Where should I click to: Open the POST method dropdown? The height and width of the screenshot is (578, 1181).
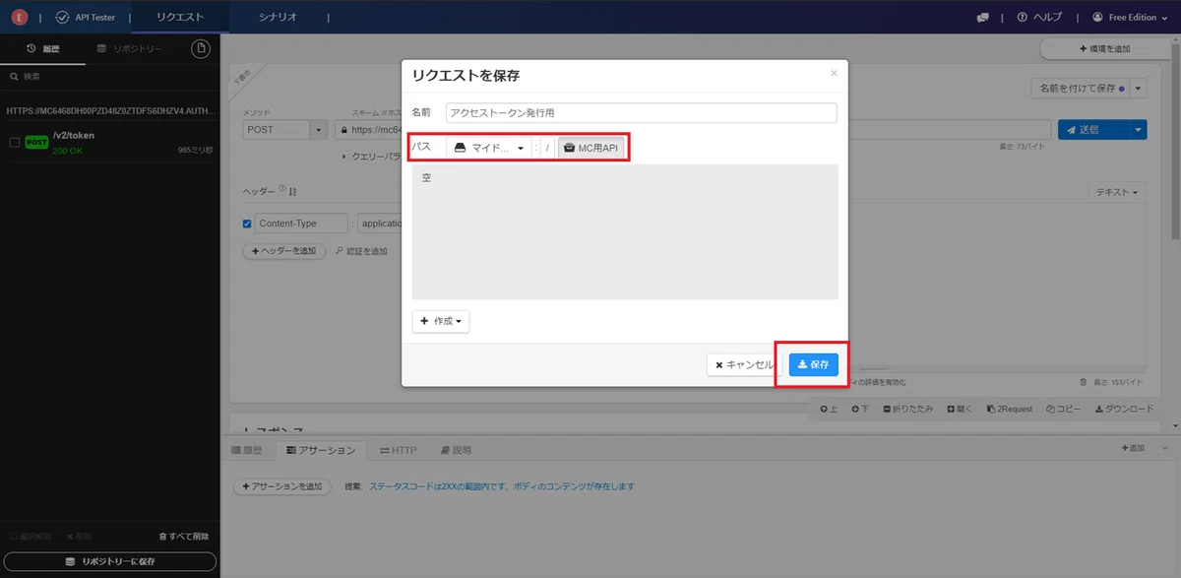click(x=286, y=129)
